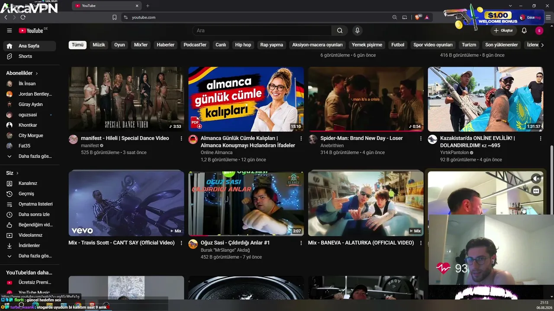Image resolution: width=554 pixels, height=311 pixels.
Task: Open YırtıkPantolon channel avatar
Action: pos(432,139)
